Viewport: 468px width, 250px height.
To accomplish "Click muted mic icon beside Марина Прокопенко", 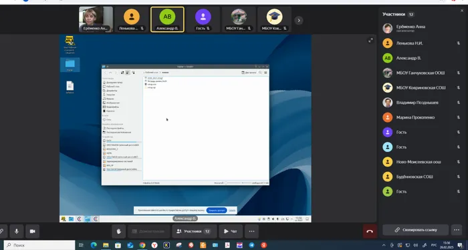I will [459, 117].
